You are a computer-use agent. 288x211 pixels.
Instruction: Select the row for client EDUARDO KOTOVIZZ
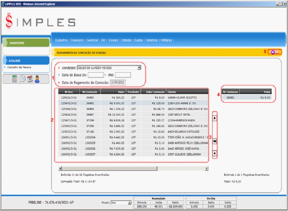pos(133,132)
